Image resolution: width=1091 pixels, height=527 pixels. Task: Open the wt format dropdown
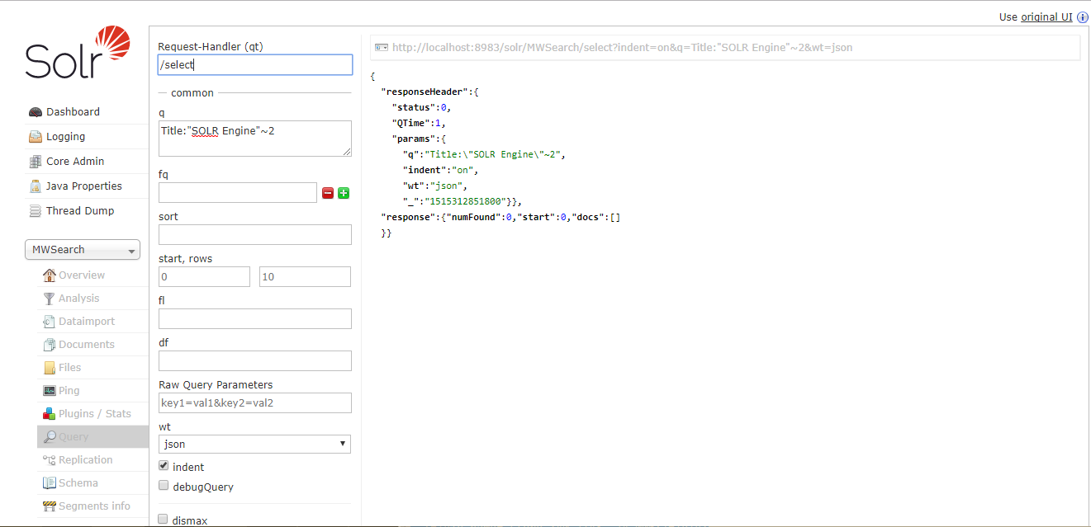point(254,444)
